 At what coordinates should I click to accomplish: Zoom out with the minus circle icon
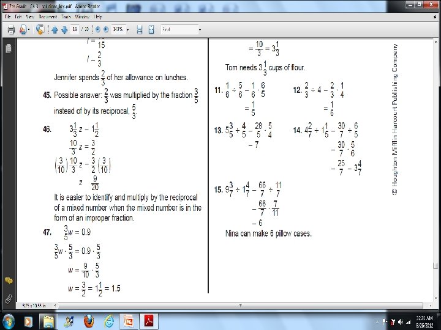tap(98, 29)
